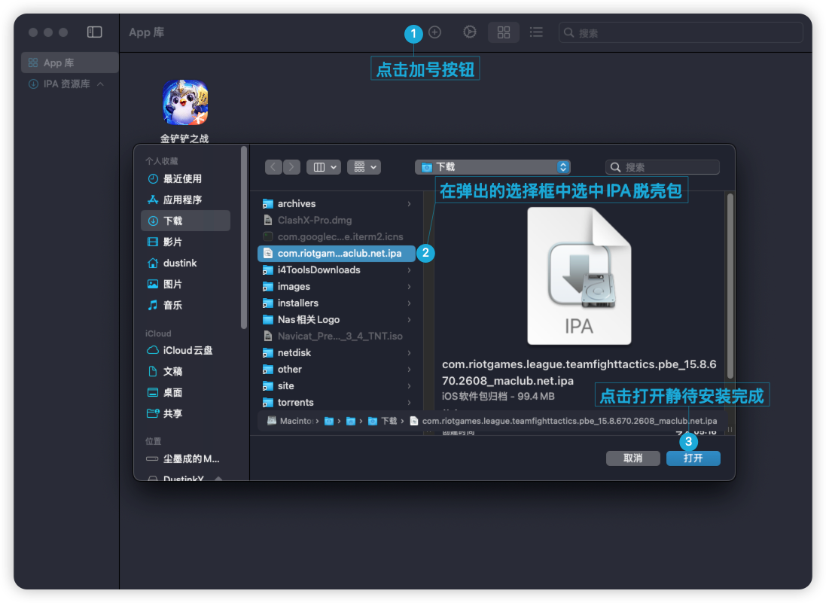Switch to grid view in the toolbar

(x=503, y=32)
